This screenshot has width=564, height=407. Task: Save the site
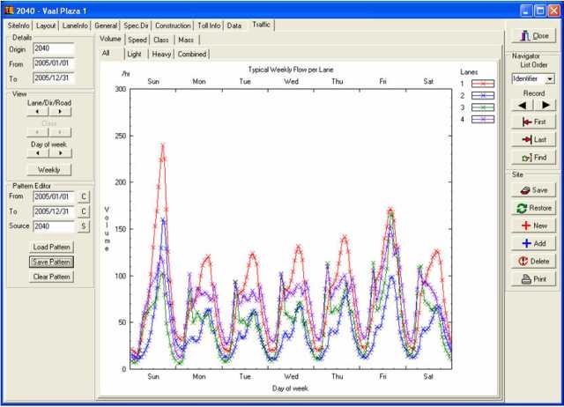[x=534, y=190]
